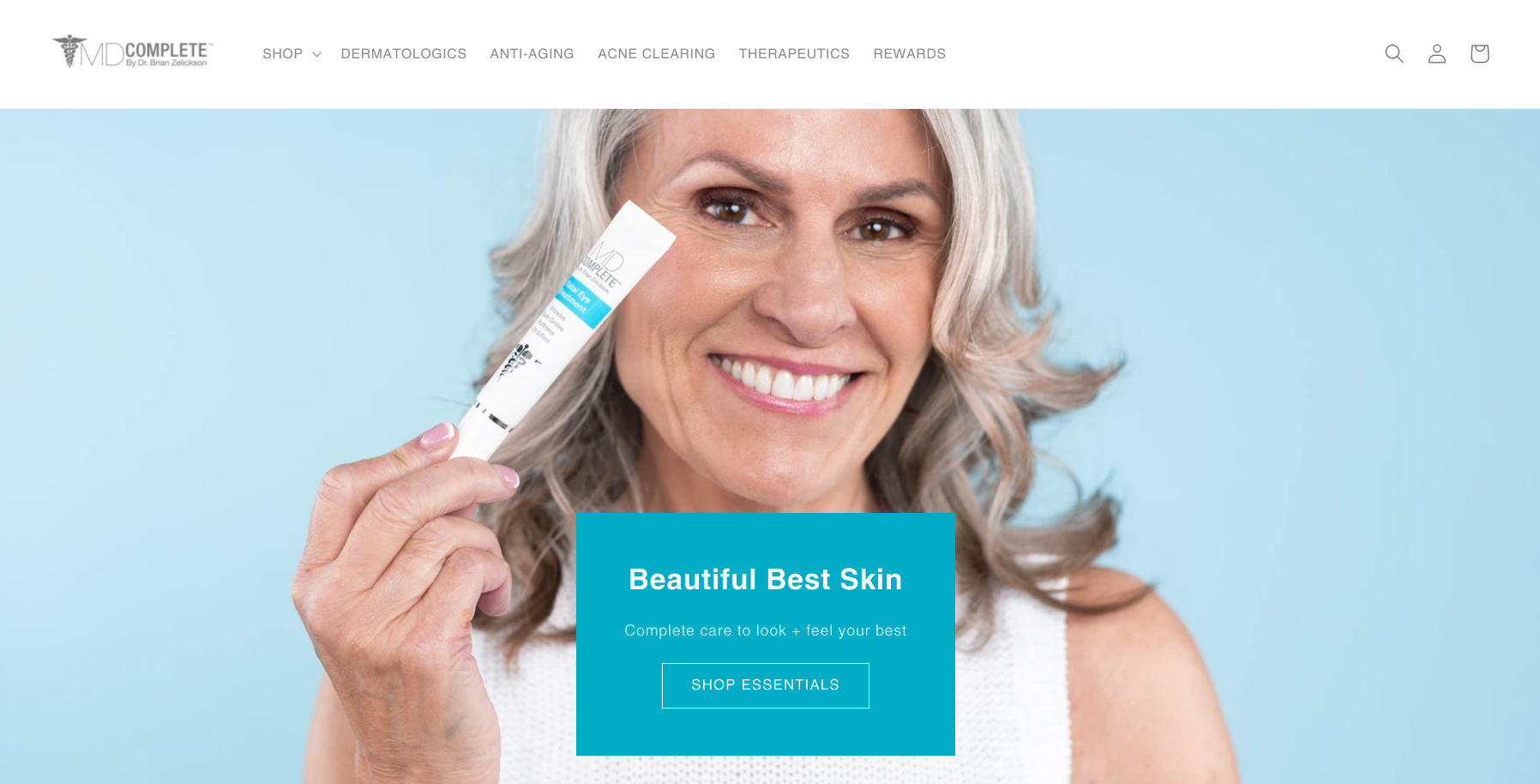
Task: Click the By Dr. Brian Zelickson text
Action: pos(166,63)
